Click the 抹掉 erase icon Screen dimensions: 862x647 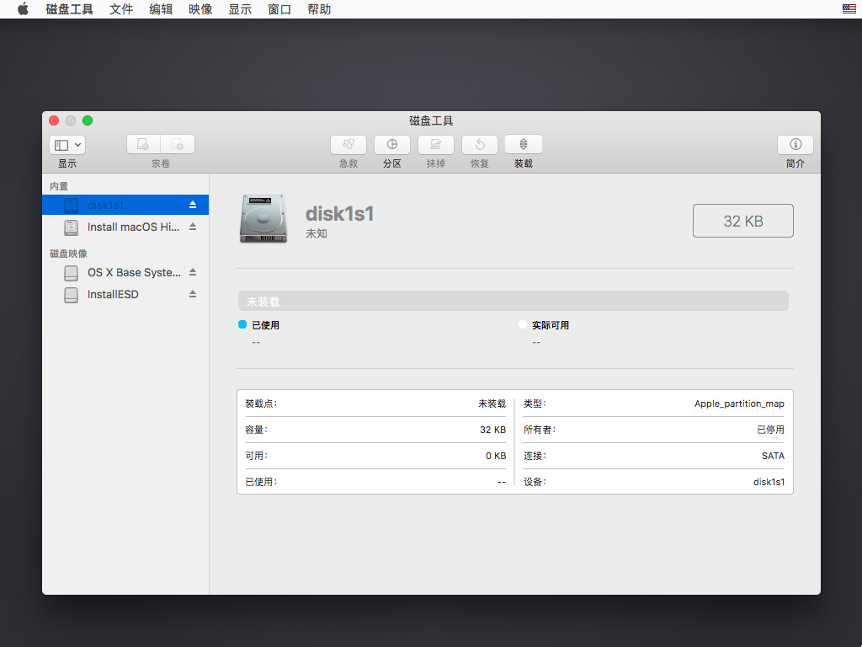(436, 145)
